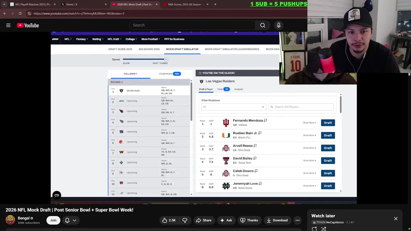Click the magnifier search button on YouTube
Image resolution: width=411 pixels, height=231 pixels.
point(263,25)
